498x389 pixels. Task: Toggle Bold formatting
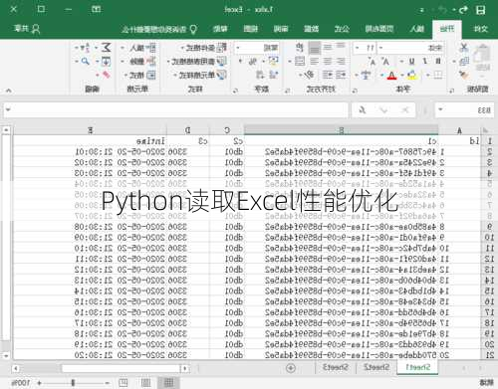pos(438,62)
